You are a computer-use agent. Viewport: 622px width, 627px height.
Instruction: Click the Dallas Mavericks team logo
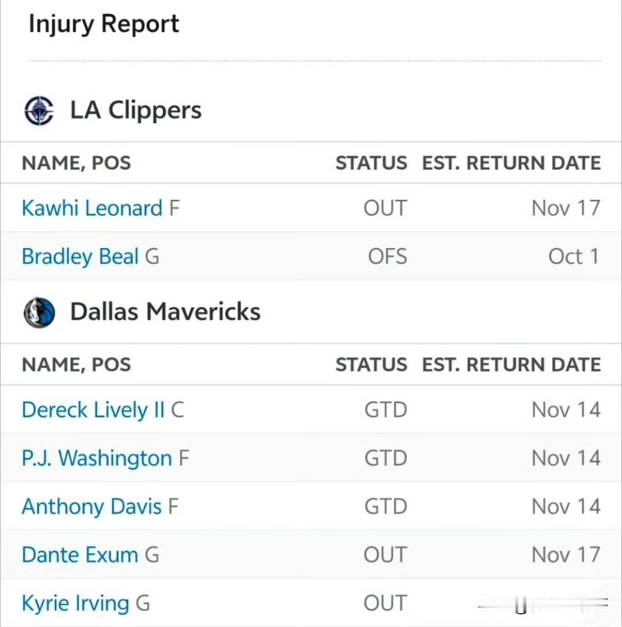[39, 313]
